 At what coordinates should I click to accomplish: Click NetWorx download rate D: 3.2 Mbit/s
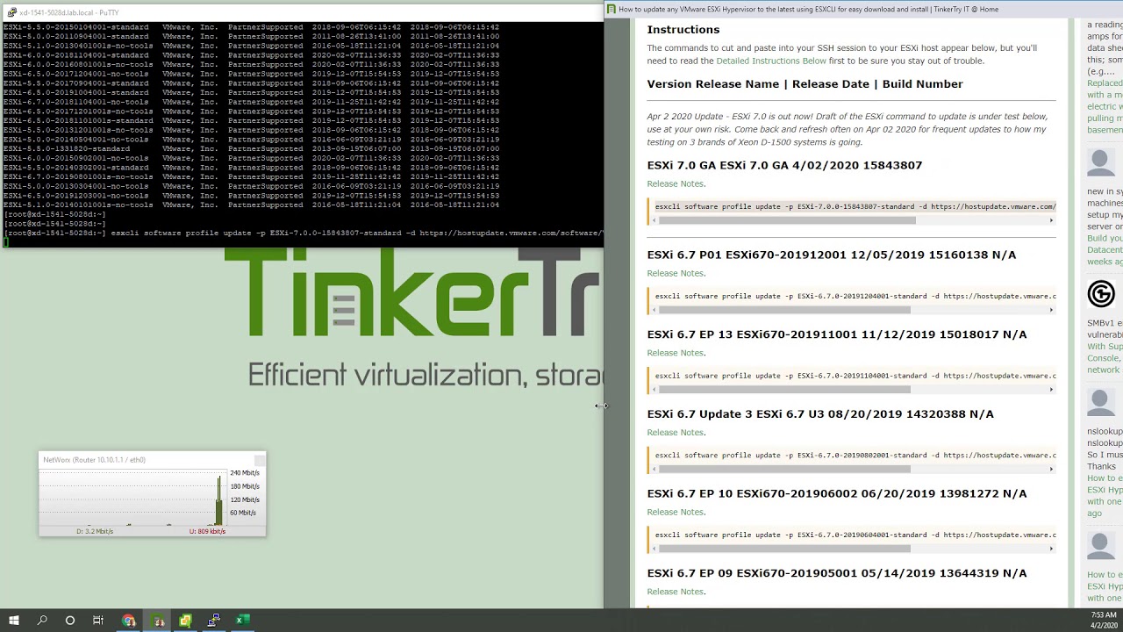click(95, 531)
